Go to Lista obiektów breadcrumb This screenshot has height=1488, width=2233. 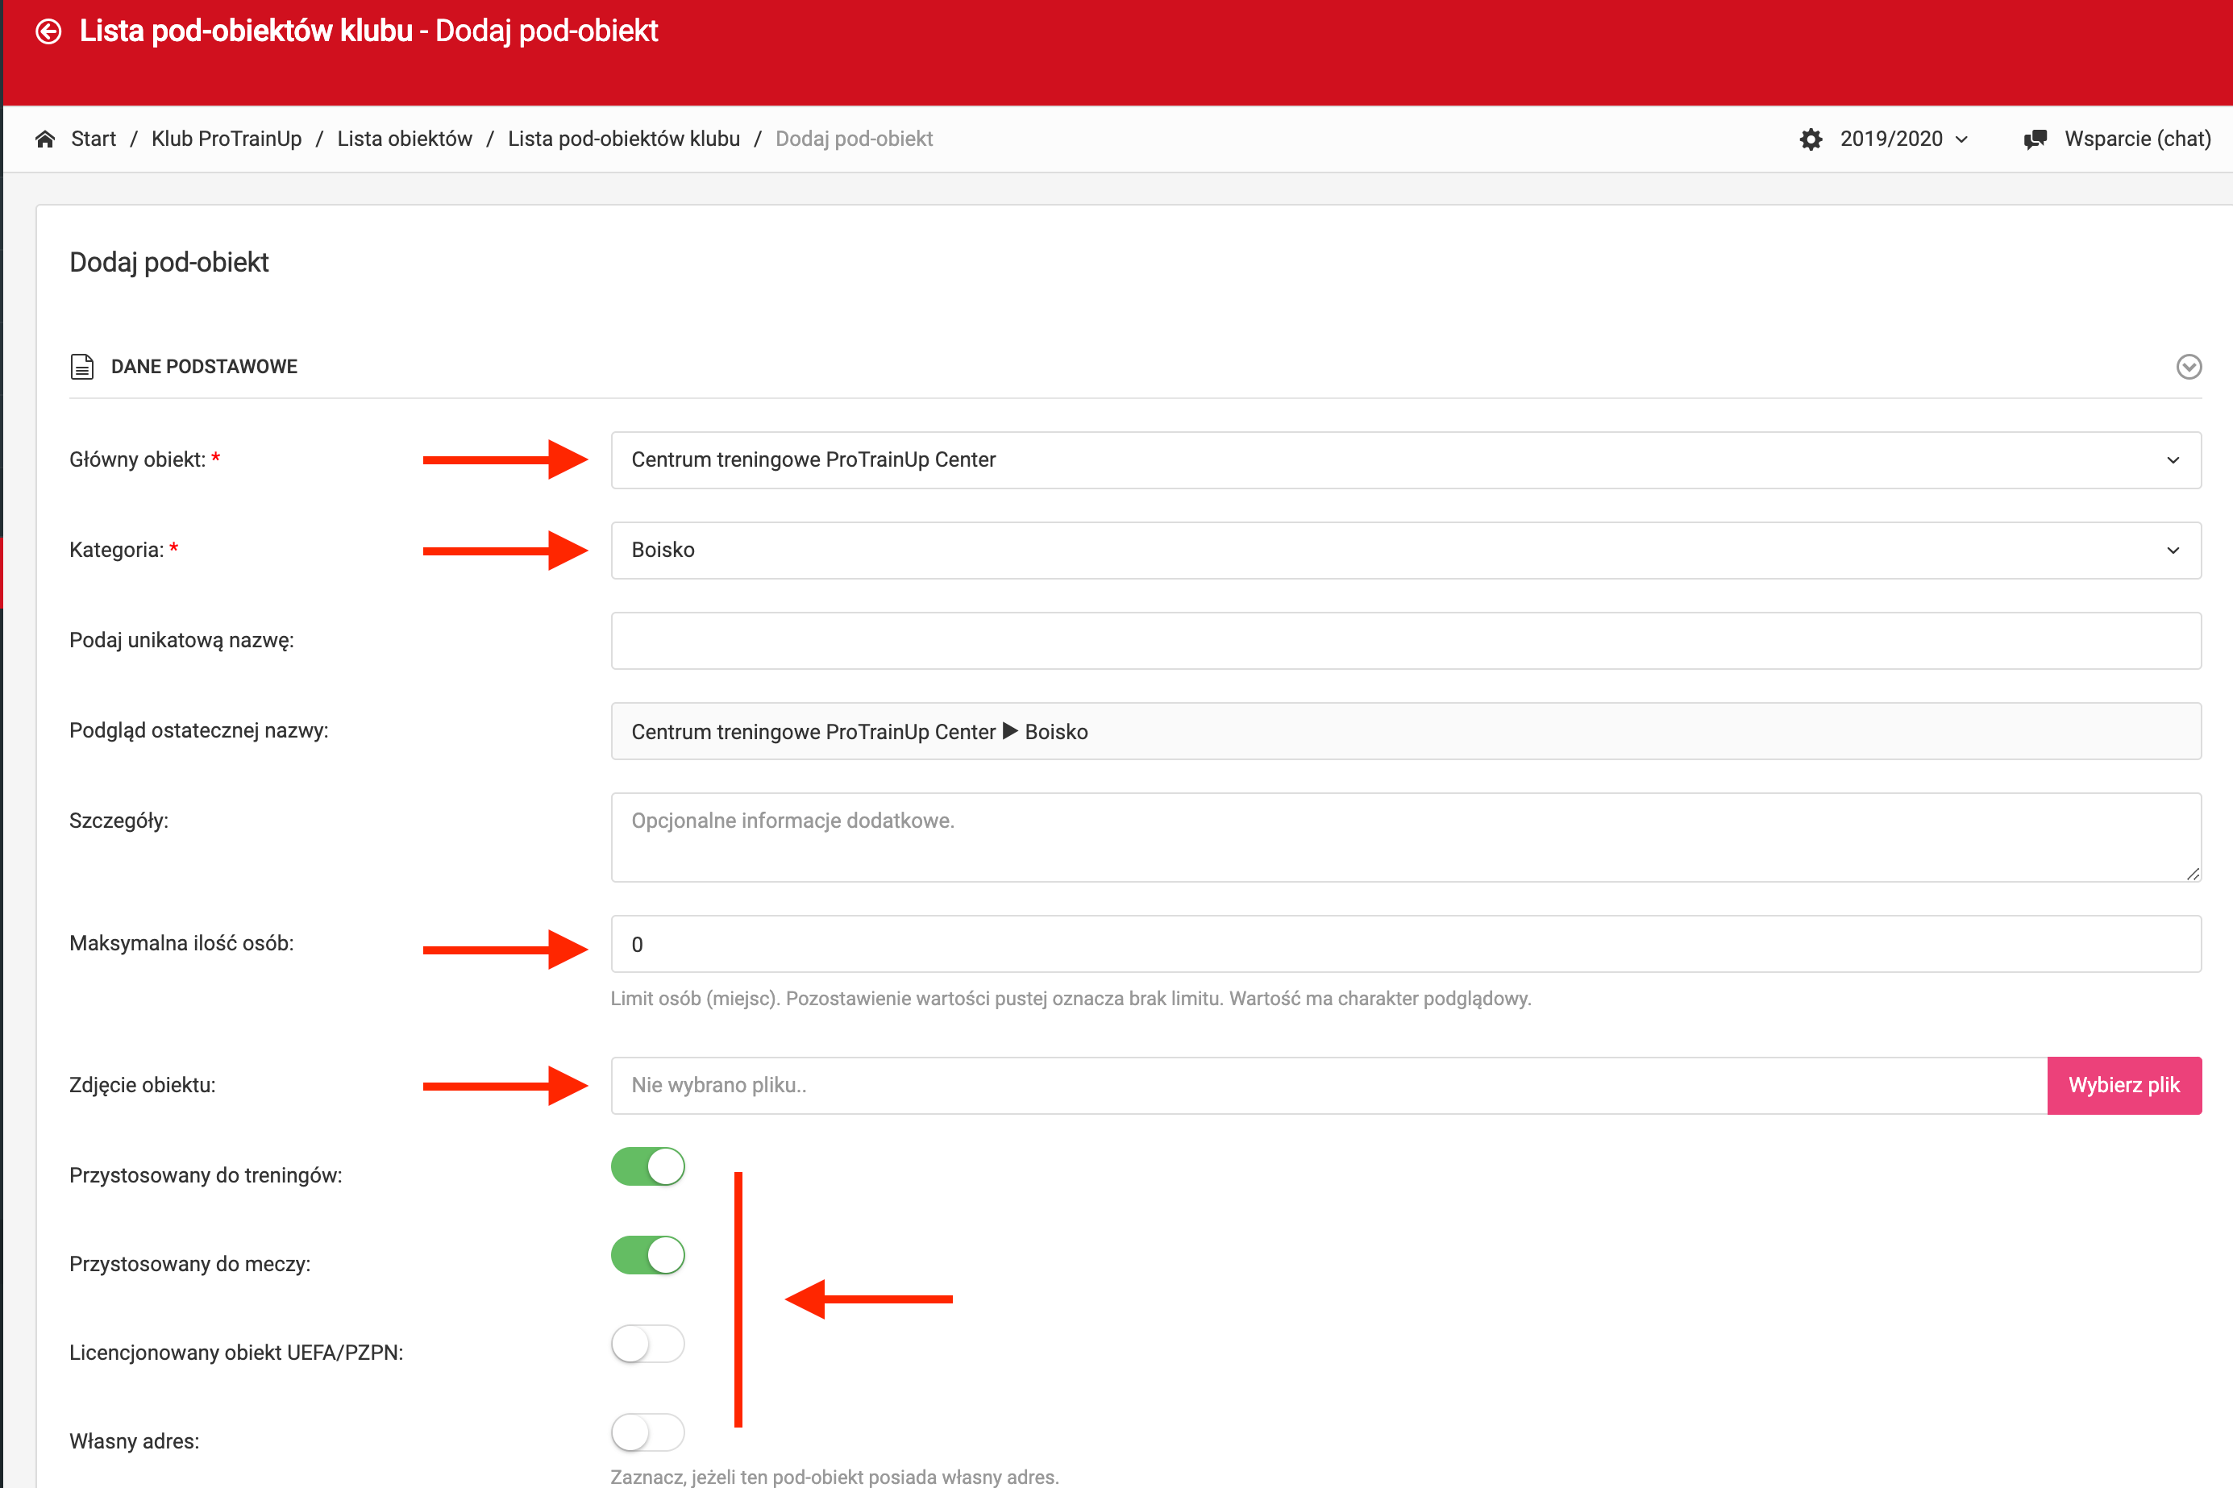coord(404,139)
